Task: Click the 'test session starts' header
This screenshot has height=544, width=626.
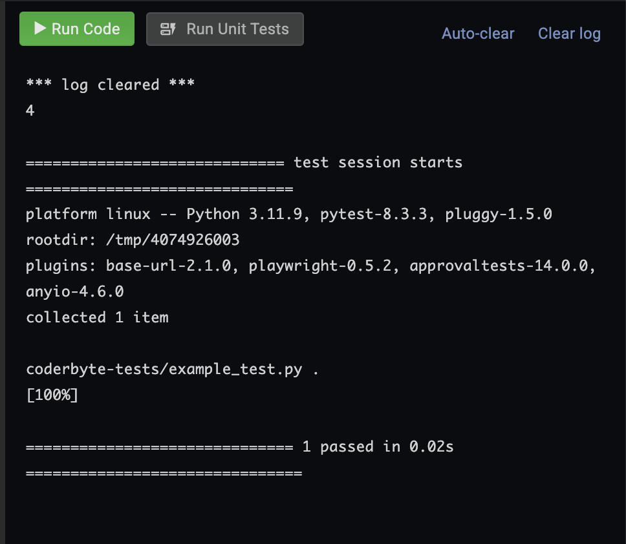Action: tap(378, 162)
